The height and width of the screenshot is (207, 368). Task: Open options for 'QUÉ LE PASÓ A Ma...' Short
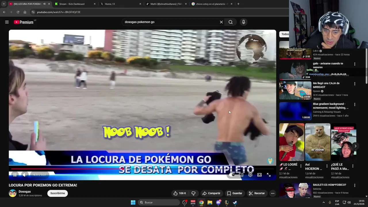point(353,166)
